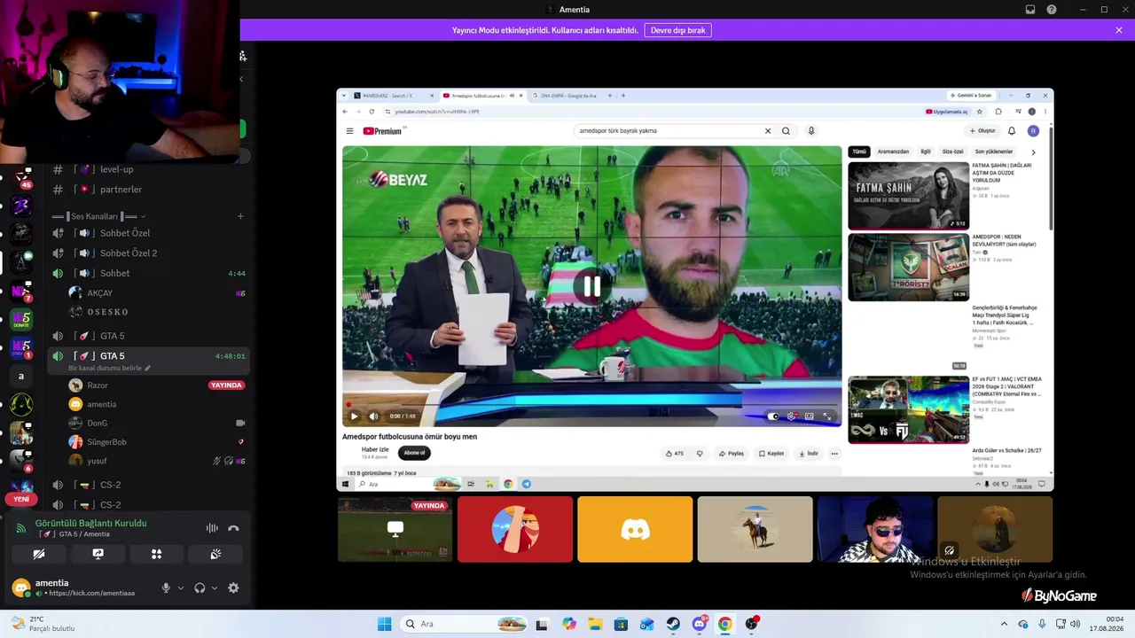Open the Activities launcher button
Screen dimensions: 1135x638
tap(156, 554)
